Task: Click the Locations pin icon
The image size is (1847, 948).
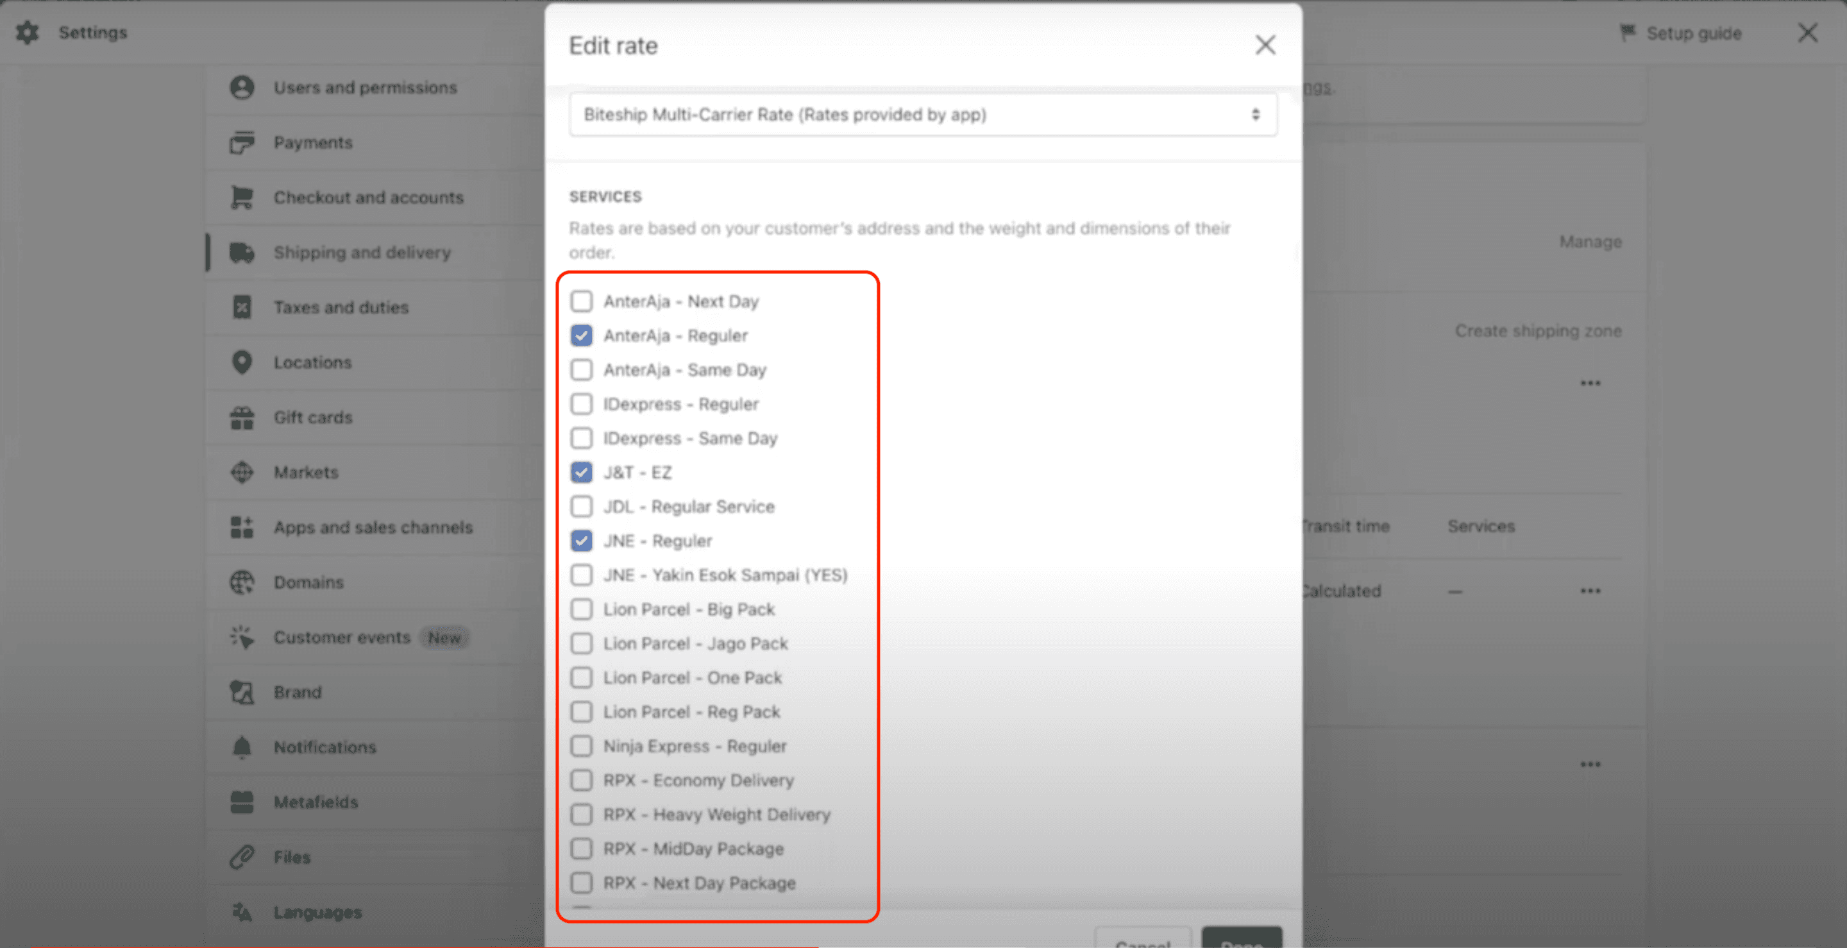Action: [x=242, y=362]
